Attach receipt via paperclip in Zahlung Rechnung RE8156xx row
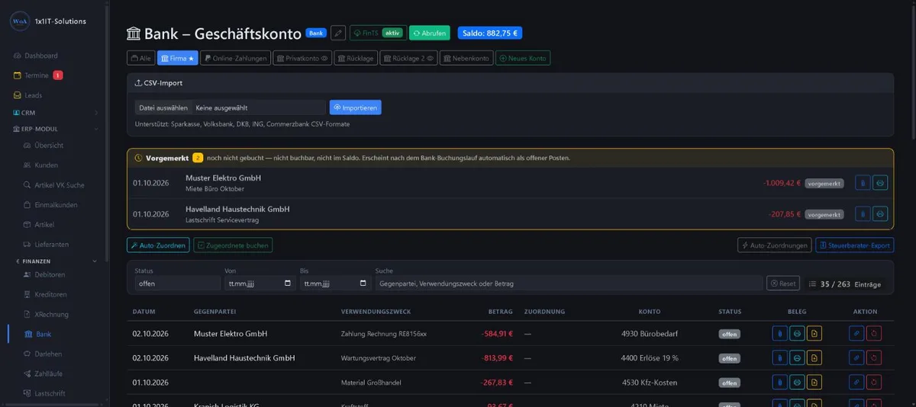 tap(779, 334)
